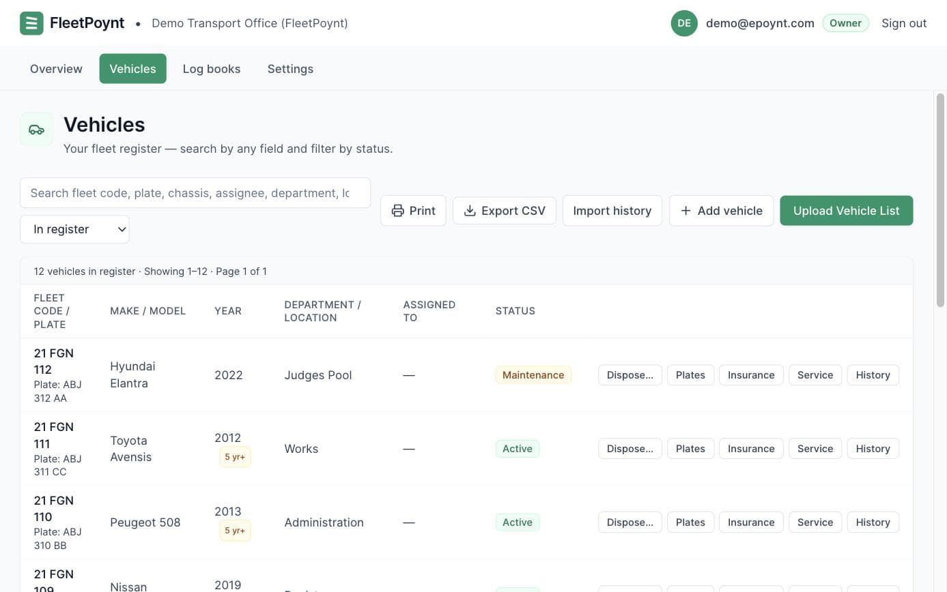
Task: Switch to Log books tab
Action: [212, 69]
